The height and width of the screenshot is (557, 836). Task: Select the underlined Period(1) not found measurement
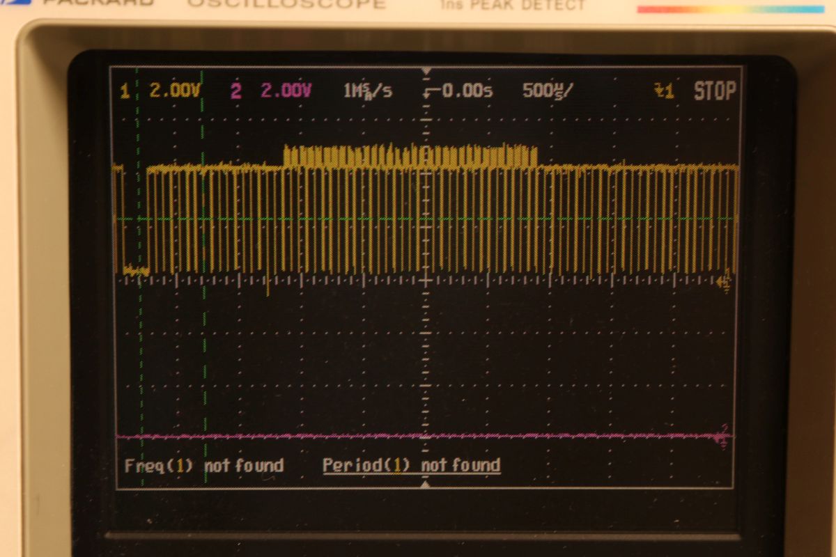click(411, 465)
